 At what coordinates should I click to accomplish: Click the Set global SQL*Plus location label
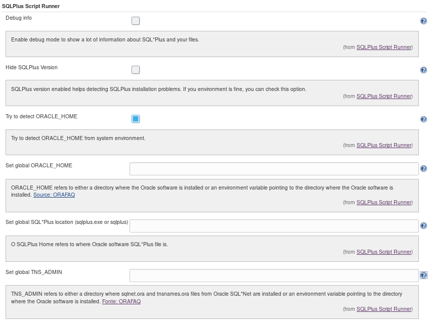tap(67, 222)
